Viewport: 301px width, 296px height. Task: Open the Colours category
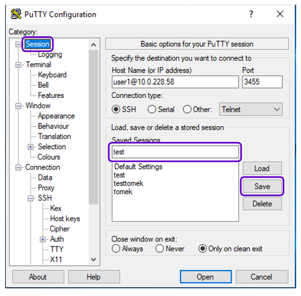click(x=49, y=157)
